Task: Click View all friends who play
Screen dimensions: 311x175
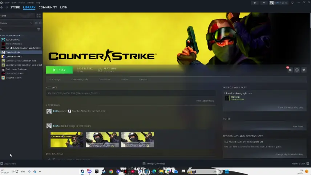Action: tap(290, 107)
